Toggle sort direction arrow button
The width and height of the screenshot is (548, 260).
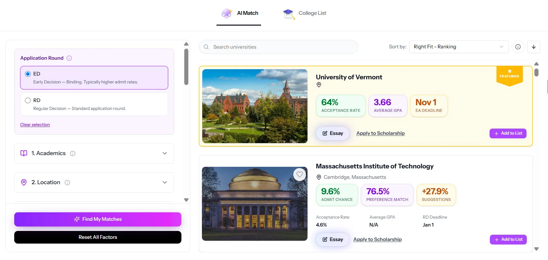534,47
